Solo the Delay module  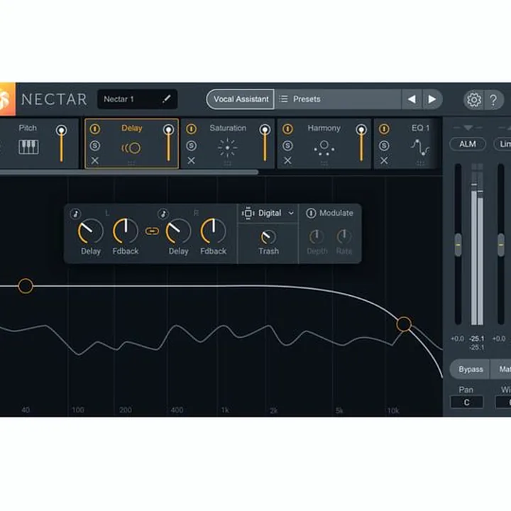pos(95,145)
